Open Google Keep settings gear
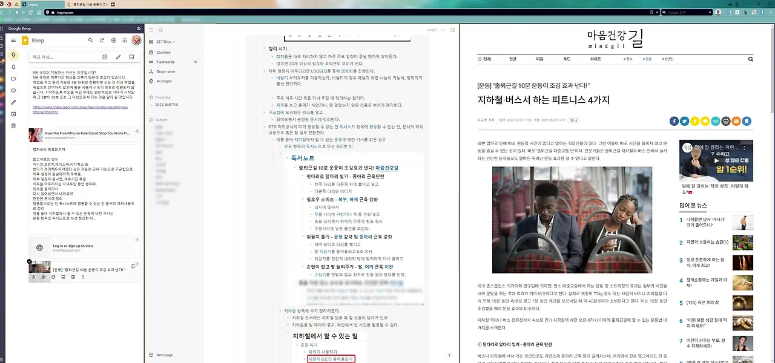The height and width of the screenshot is (363, 775). click(114, 41)
